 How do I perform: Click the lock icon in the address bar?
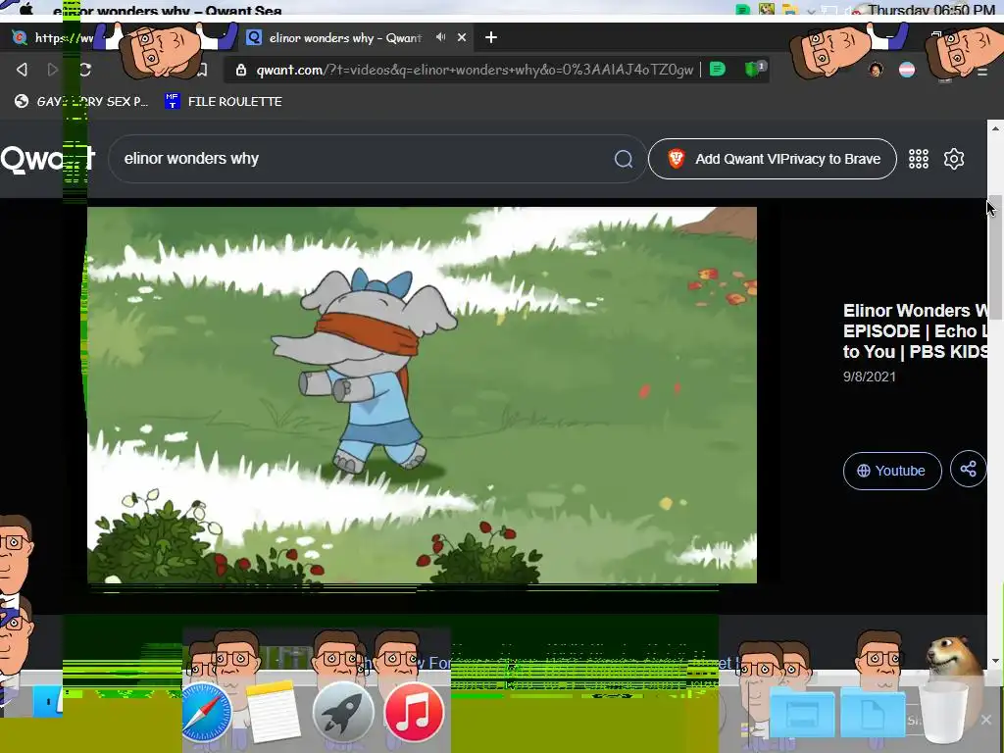coord(241,70)
